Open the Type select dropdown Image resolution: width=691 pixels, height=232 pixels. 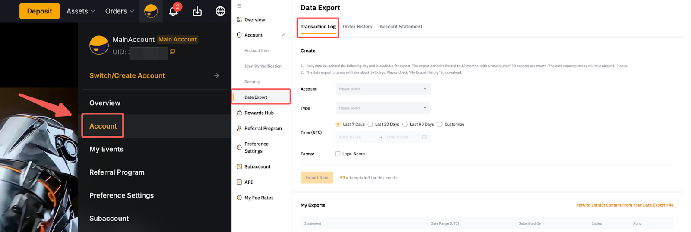tap(383, 108)
